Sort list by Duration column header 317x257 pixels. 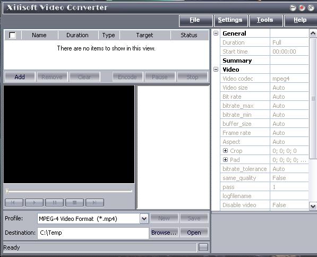[78, 35]
